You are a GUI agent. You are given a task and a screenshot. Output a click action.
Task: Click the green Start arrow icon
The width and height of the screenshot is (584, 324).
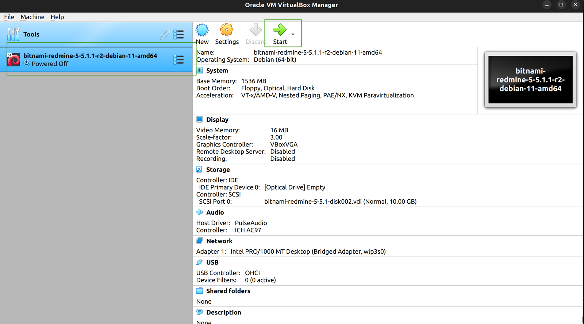click(280, 30)
